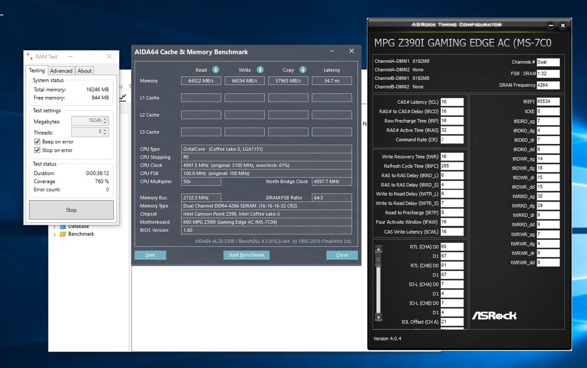Click scrollbar up arrow in ASRock timing panel
Viewport: 587px width, 368px height.
click(378, 250)
